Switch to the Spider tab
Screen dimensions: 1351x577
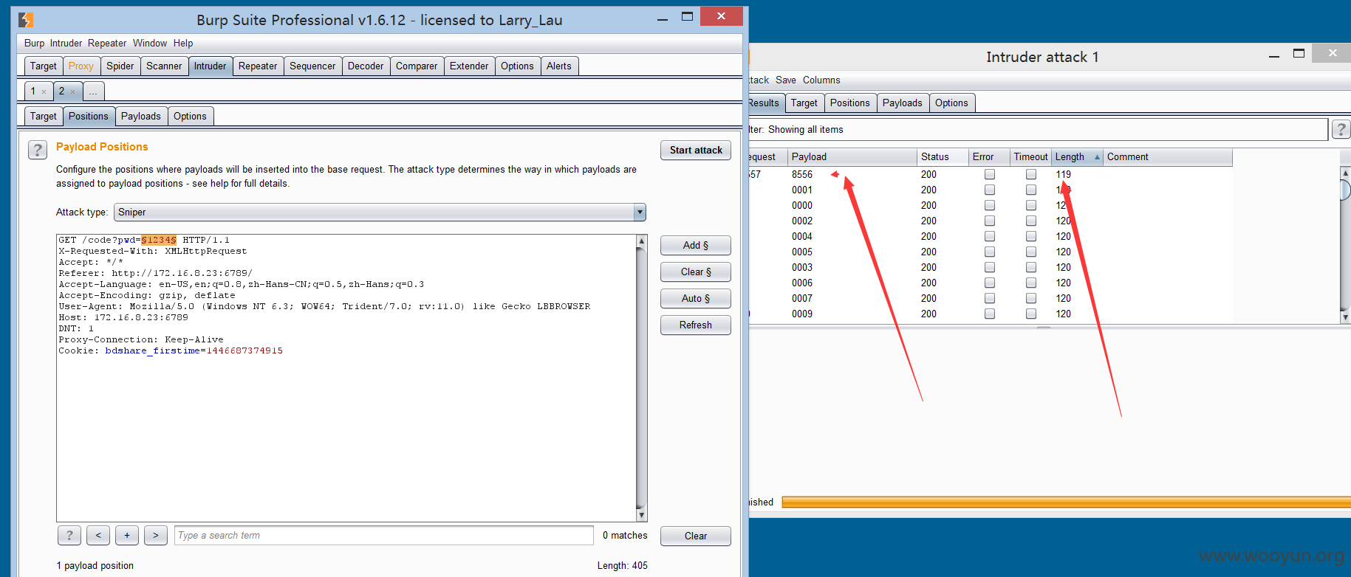(x=120, y=66)
